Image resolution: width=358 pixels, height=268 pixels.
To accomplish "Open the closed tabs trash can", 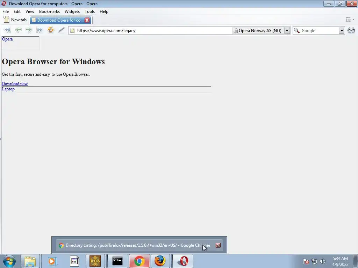I will click(348, 20).
